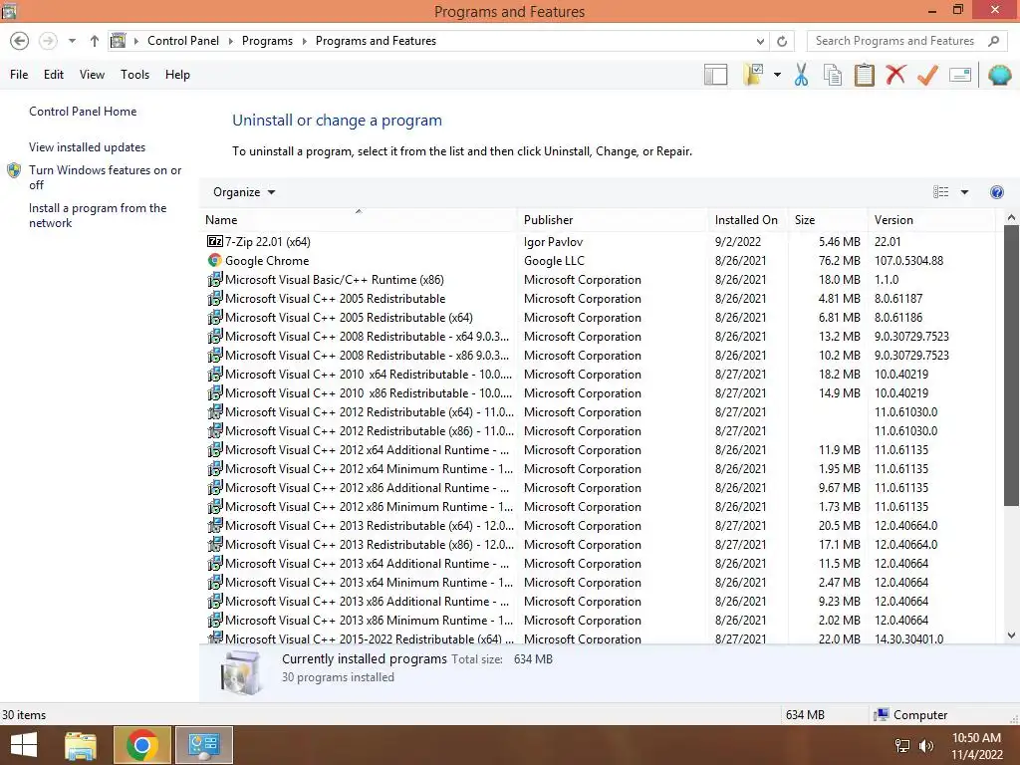This screenshot has height=765, width=1020.
Task: Open Google Chrome from the taskbar
Action: click(x=142, y=745)
